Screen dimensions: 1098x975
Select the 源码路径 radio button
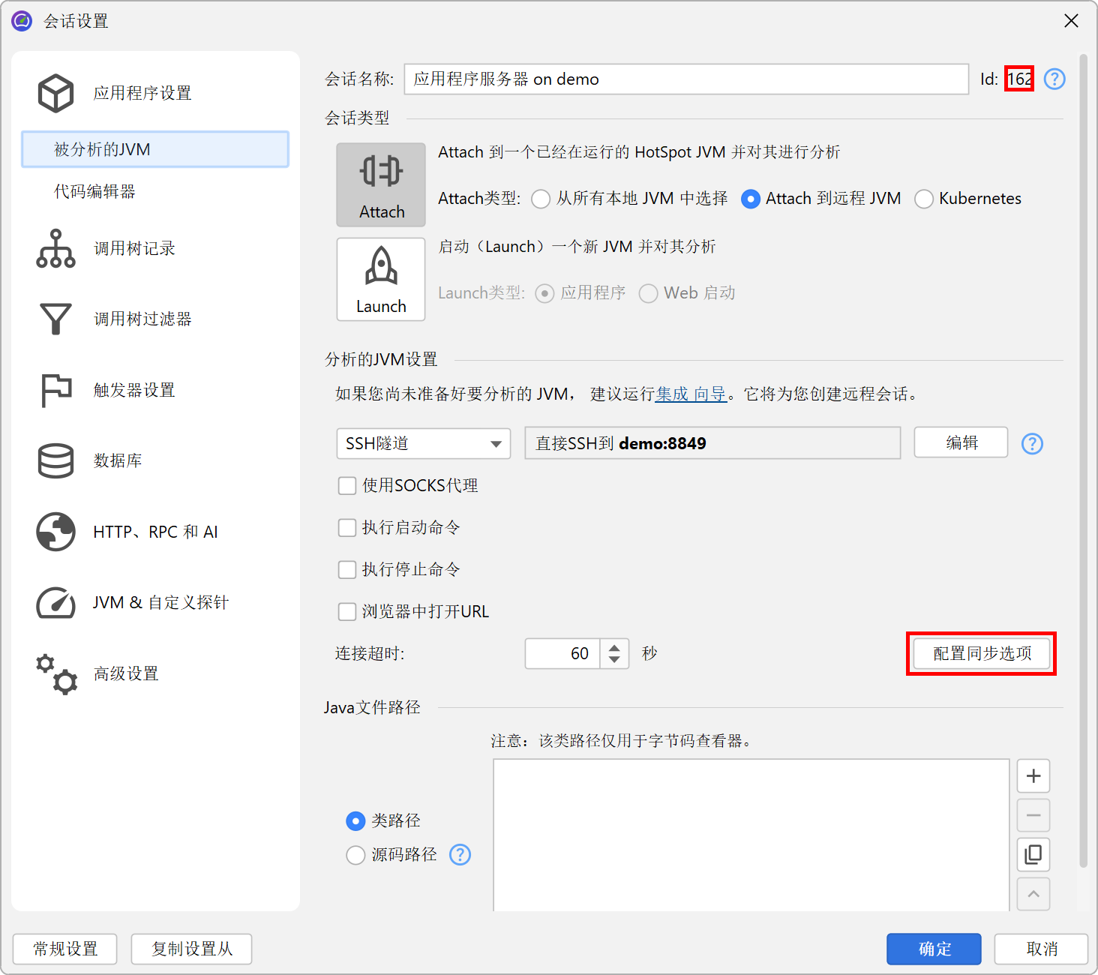tap(355, 855)
